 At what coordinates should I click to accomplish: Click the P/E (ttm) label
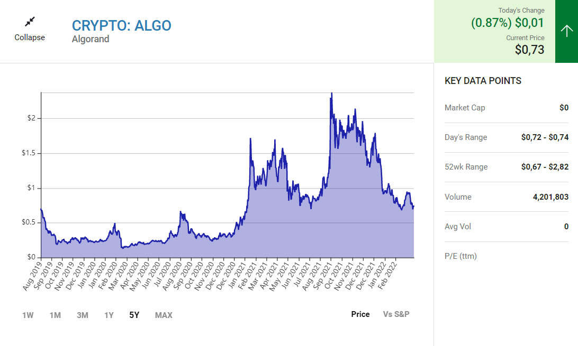[461, 256]
